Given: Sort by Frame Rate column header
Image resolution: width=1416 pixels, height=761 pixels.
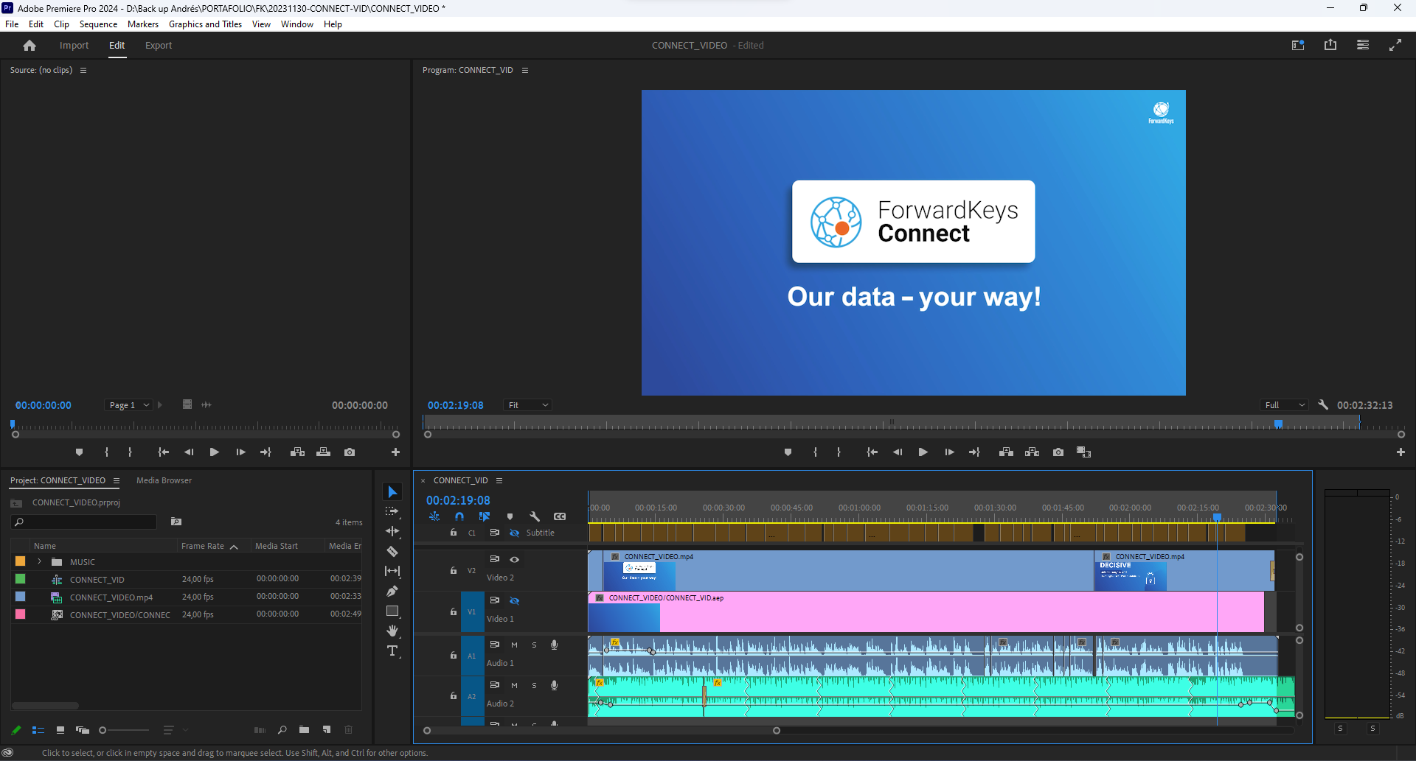Looking at the screenshot, I should click(203, 546).
